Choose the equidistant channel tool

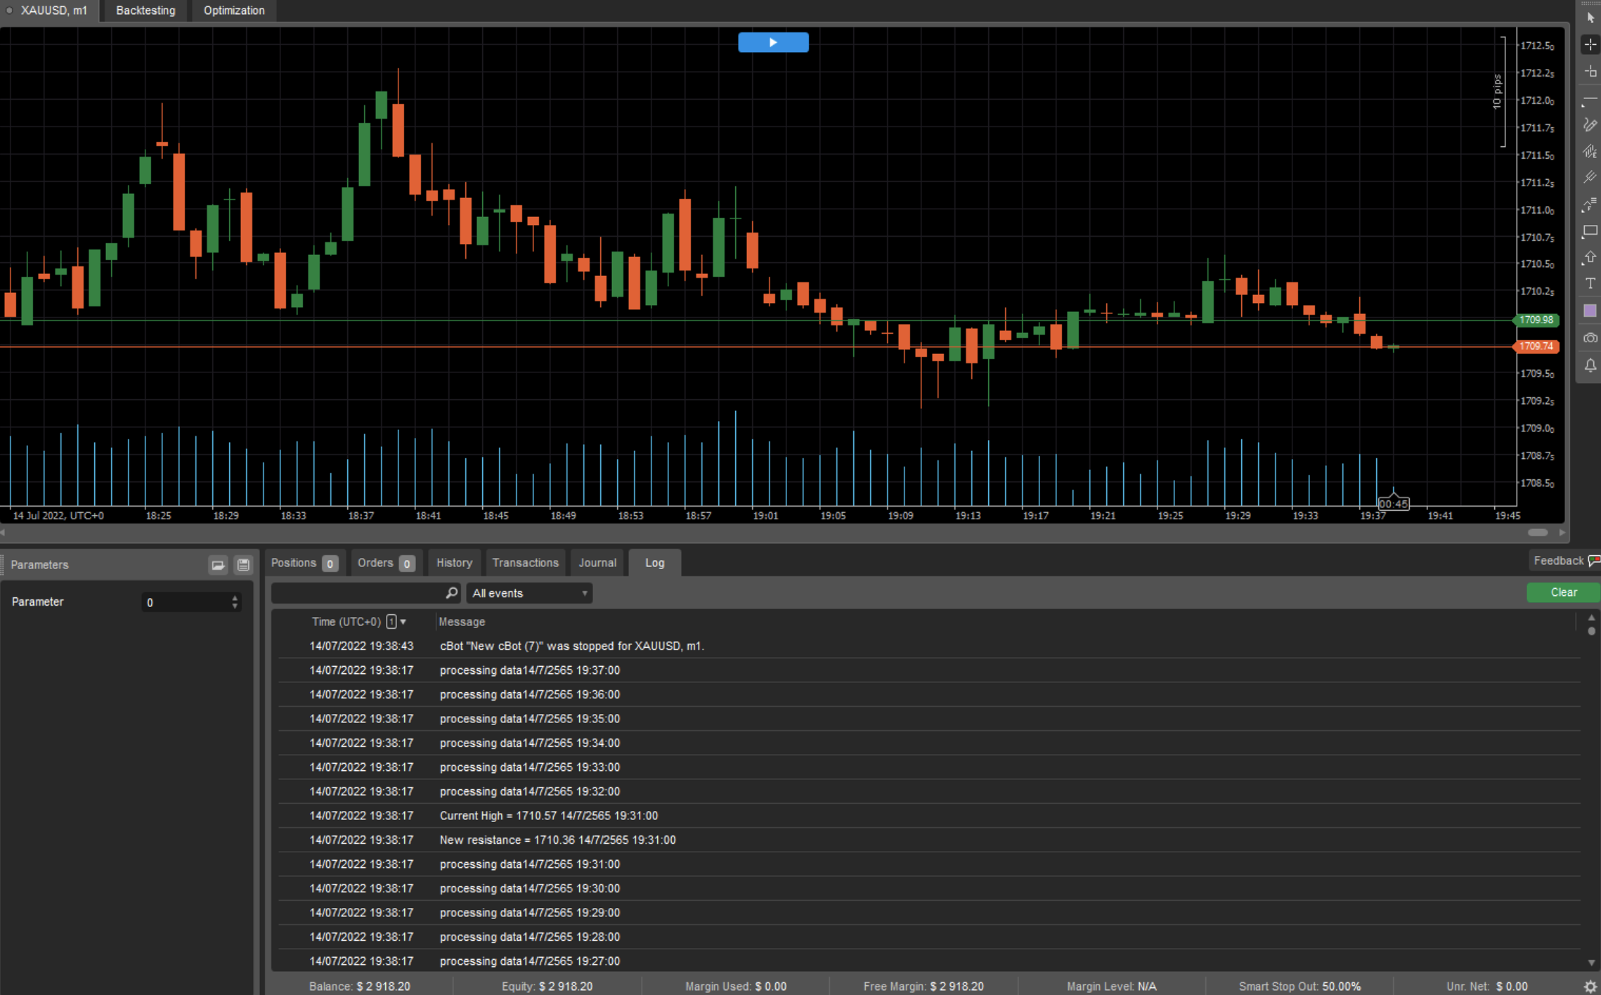(1590, 151)
